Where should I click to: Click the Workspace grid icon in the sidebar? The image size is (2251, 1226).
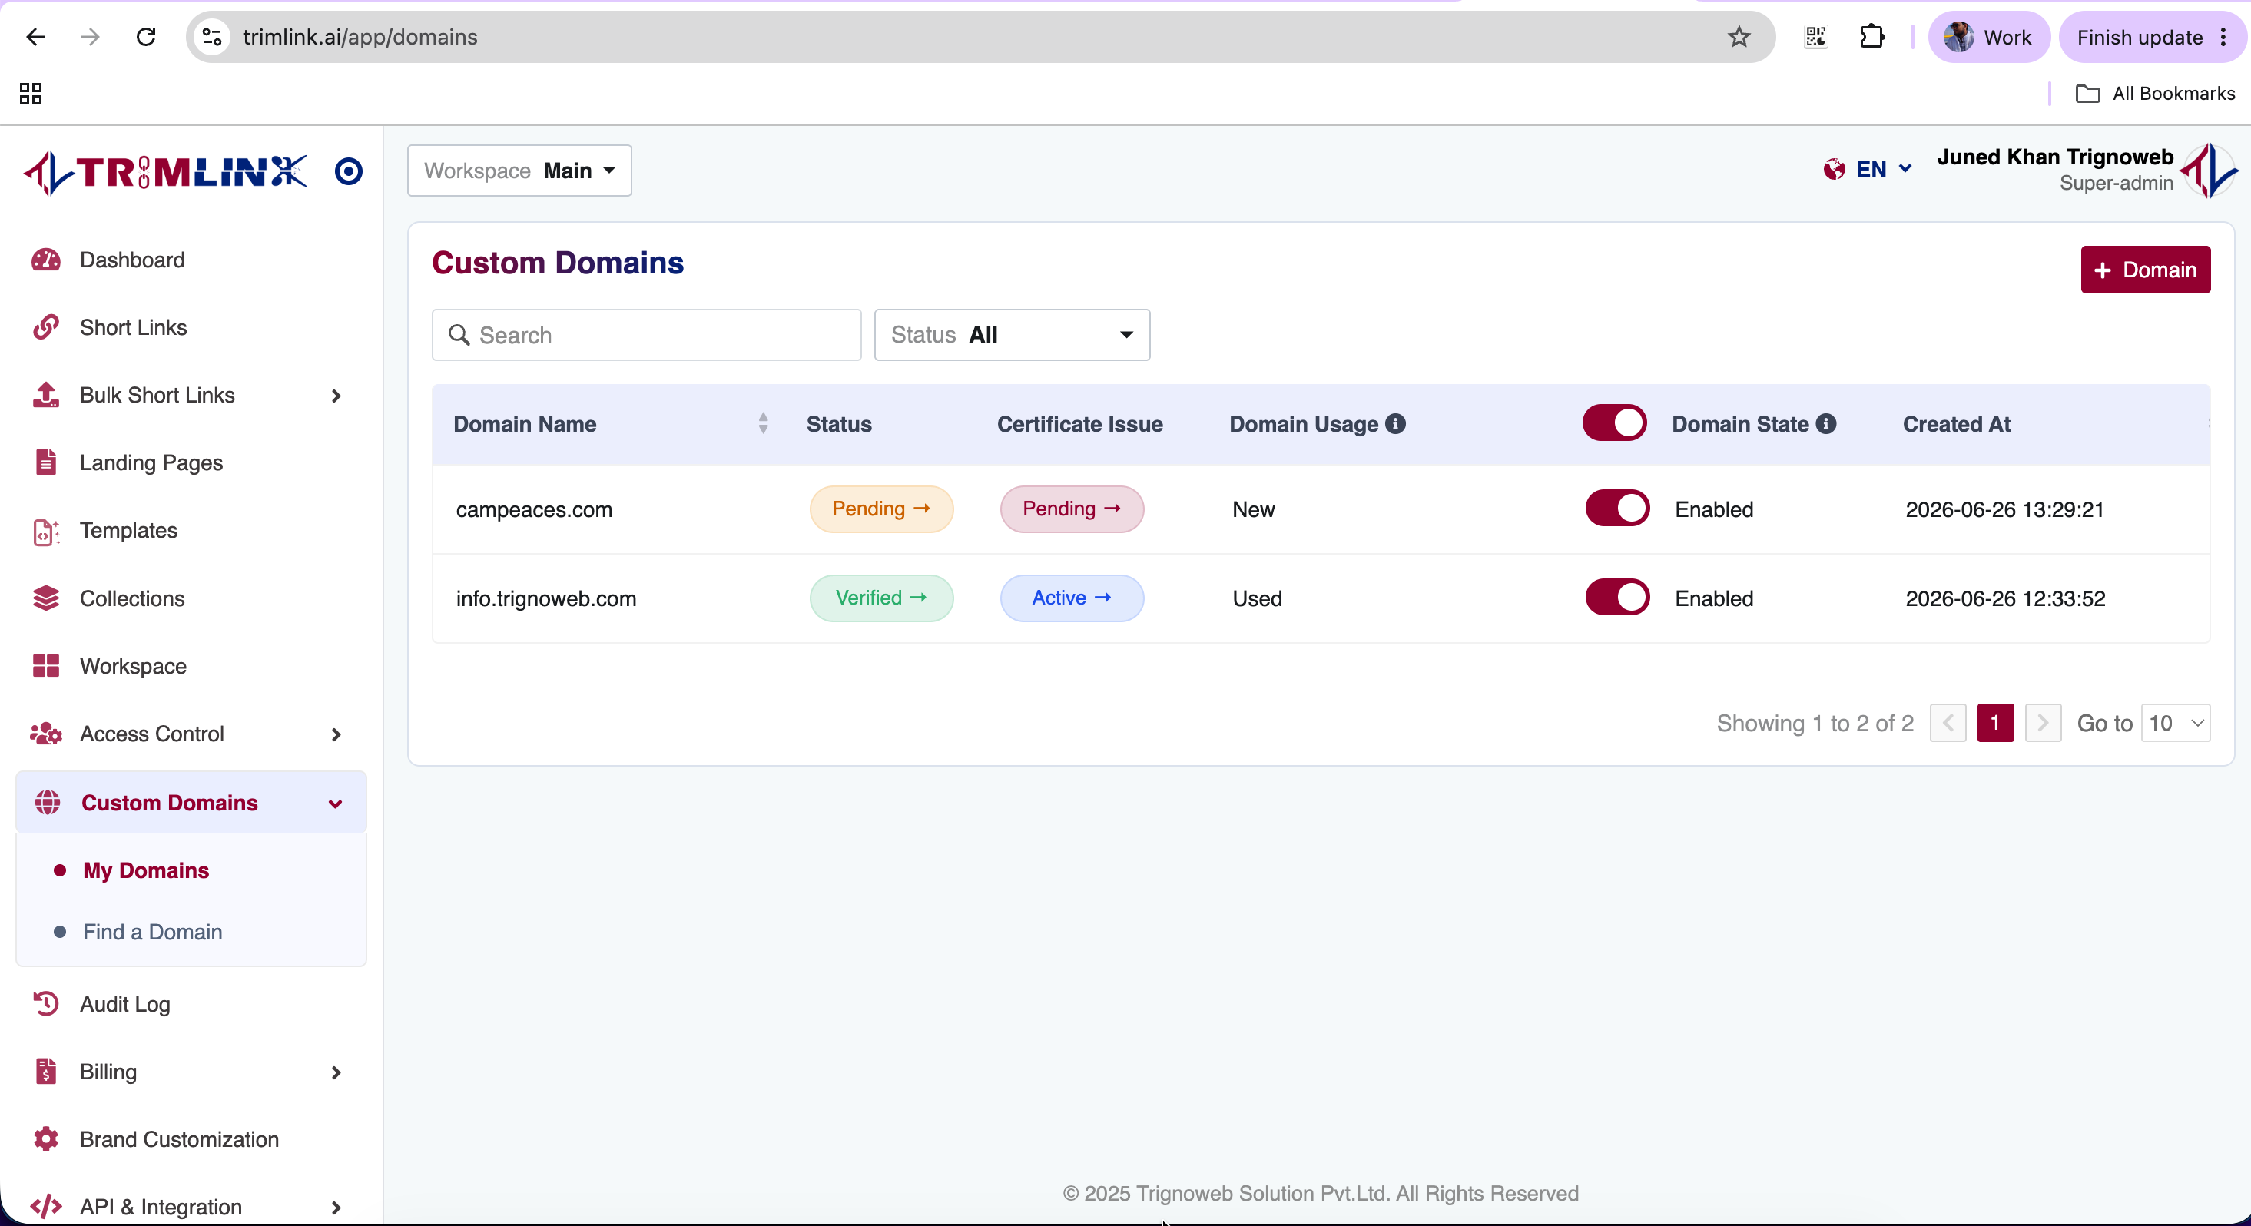pyautogui.click(x=45, y=666)
